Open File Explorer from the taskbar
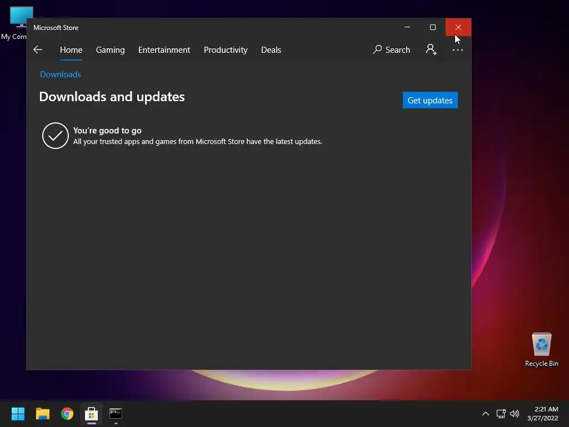 coord(42,414)
